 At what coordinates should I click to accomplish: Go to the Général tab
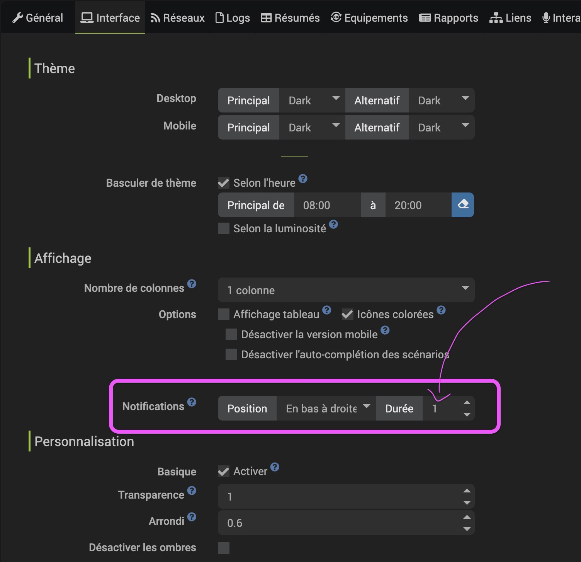tap(38, 18)
